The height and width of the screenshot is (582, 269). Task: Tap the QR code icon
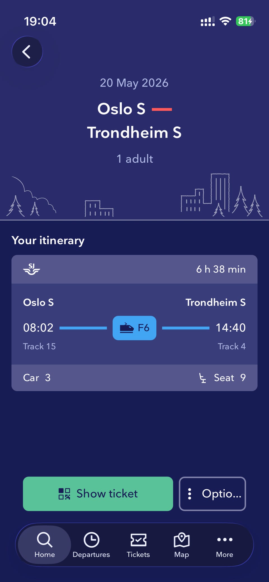coord(64,494)
